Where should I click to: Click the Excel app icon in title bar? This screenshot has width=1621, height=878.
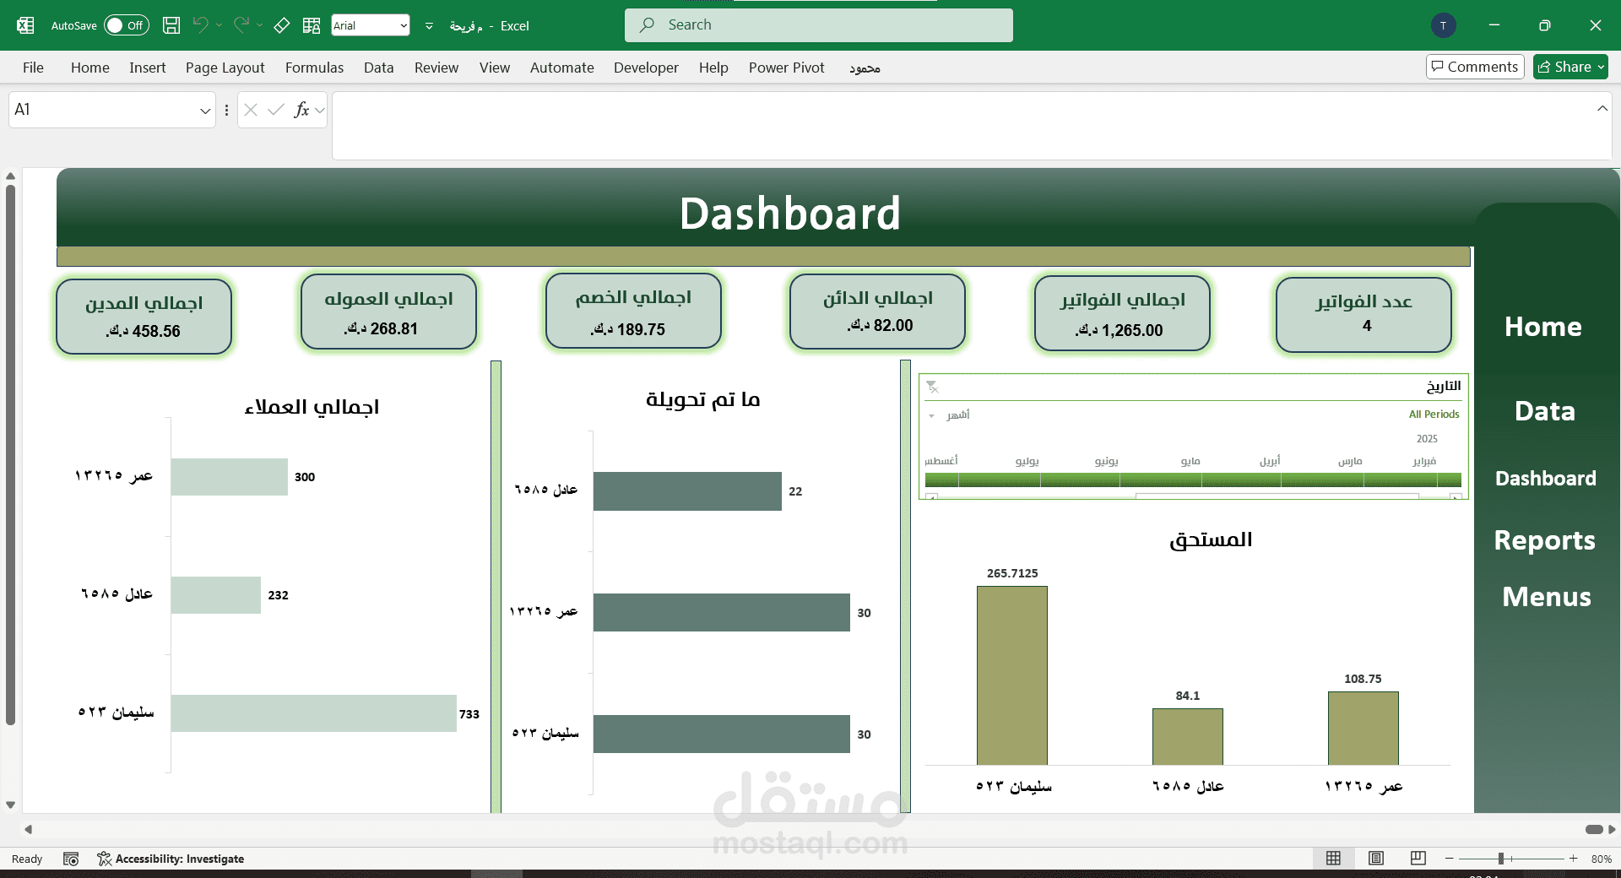point(25,25)
